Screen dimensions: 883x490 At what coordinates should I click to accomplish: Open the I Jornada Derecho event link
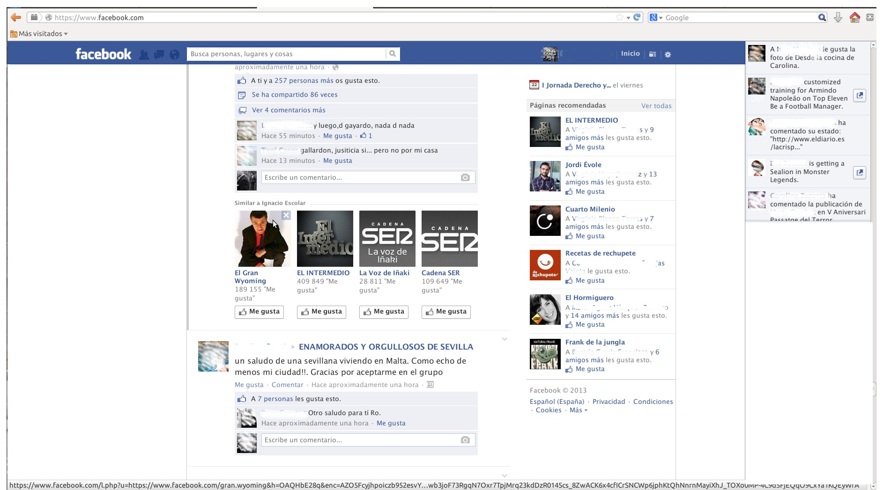coord(576,85)
